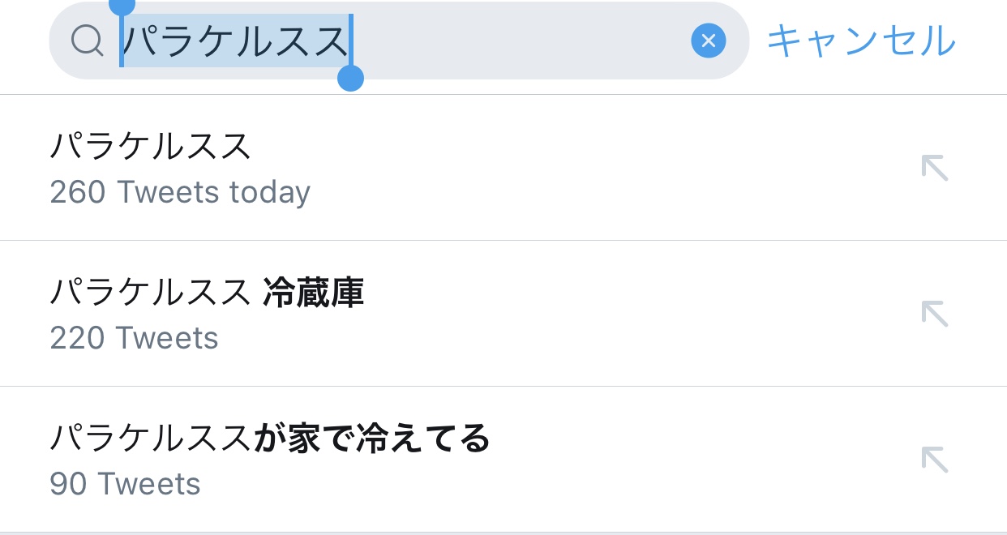This screenshot has width=1007, height=535.
Task: Tap the 260 Tweets today count
Action: [x=180, y=193]
